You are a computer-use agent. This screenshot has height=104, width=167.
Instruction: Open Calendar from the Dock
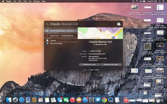click(41, 100)
